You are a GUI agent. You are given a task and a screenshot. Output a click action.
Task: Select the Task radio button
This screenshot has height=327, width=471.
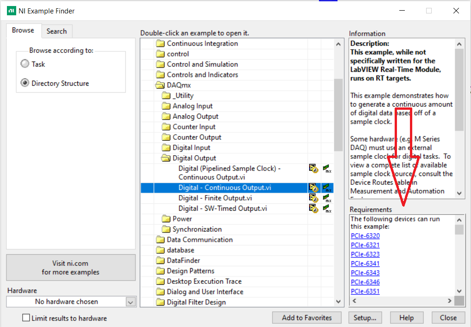(x=25, y=64)
